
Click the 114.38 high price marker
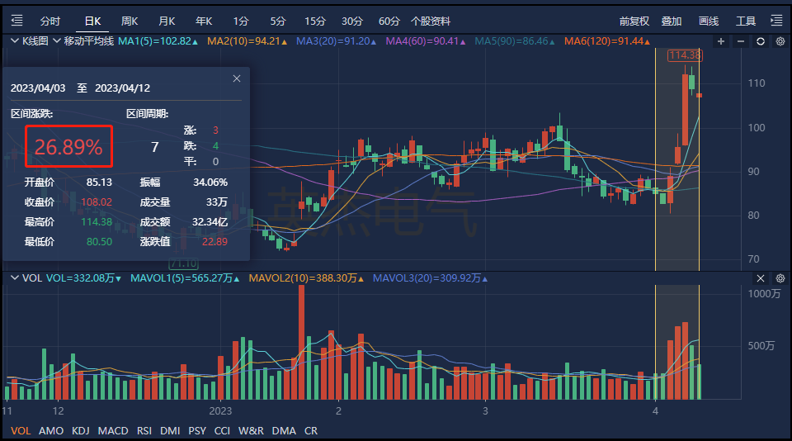click(685, 55)
